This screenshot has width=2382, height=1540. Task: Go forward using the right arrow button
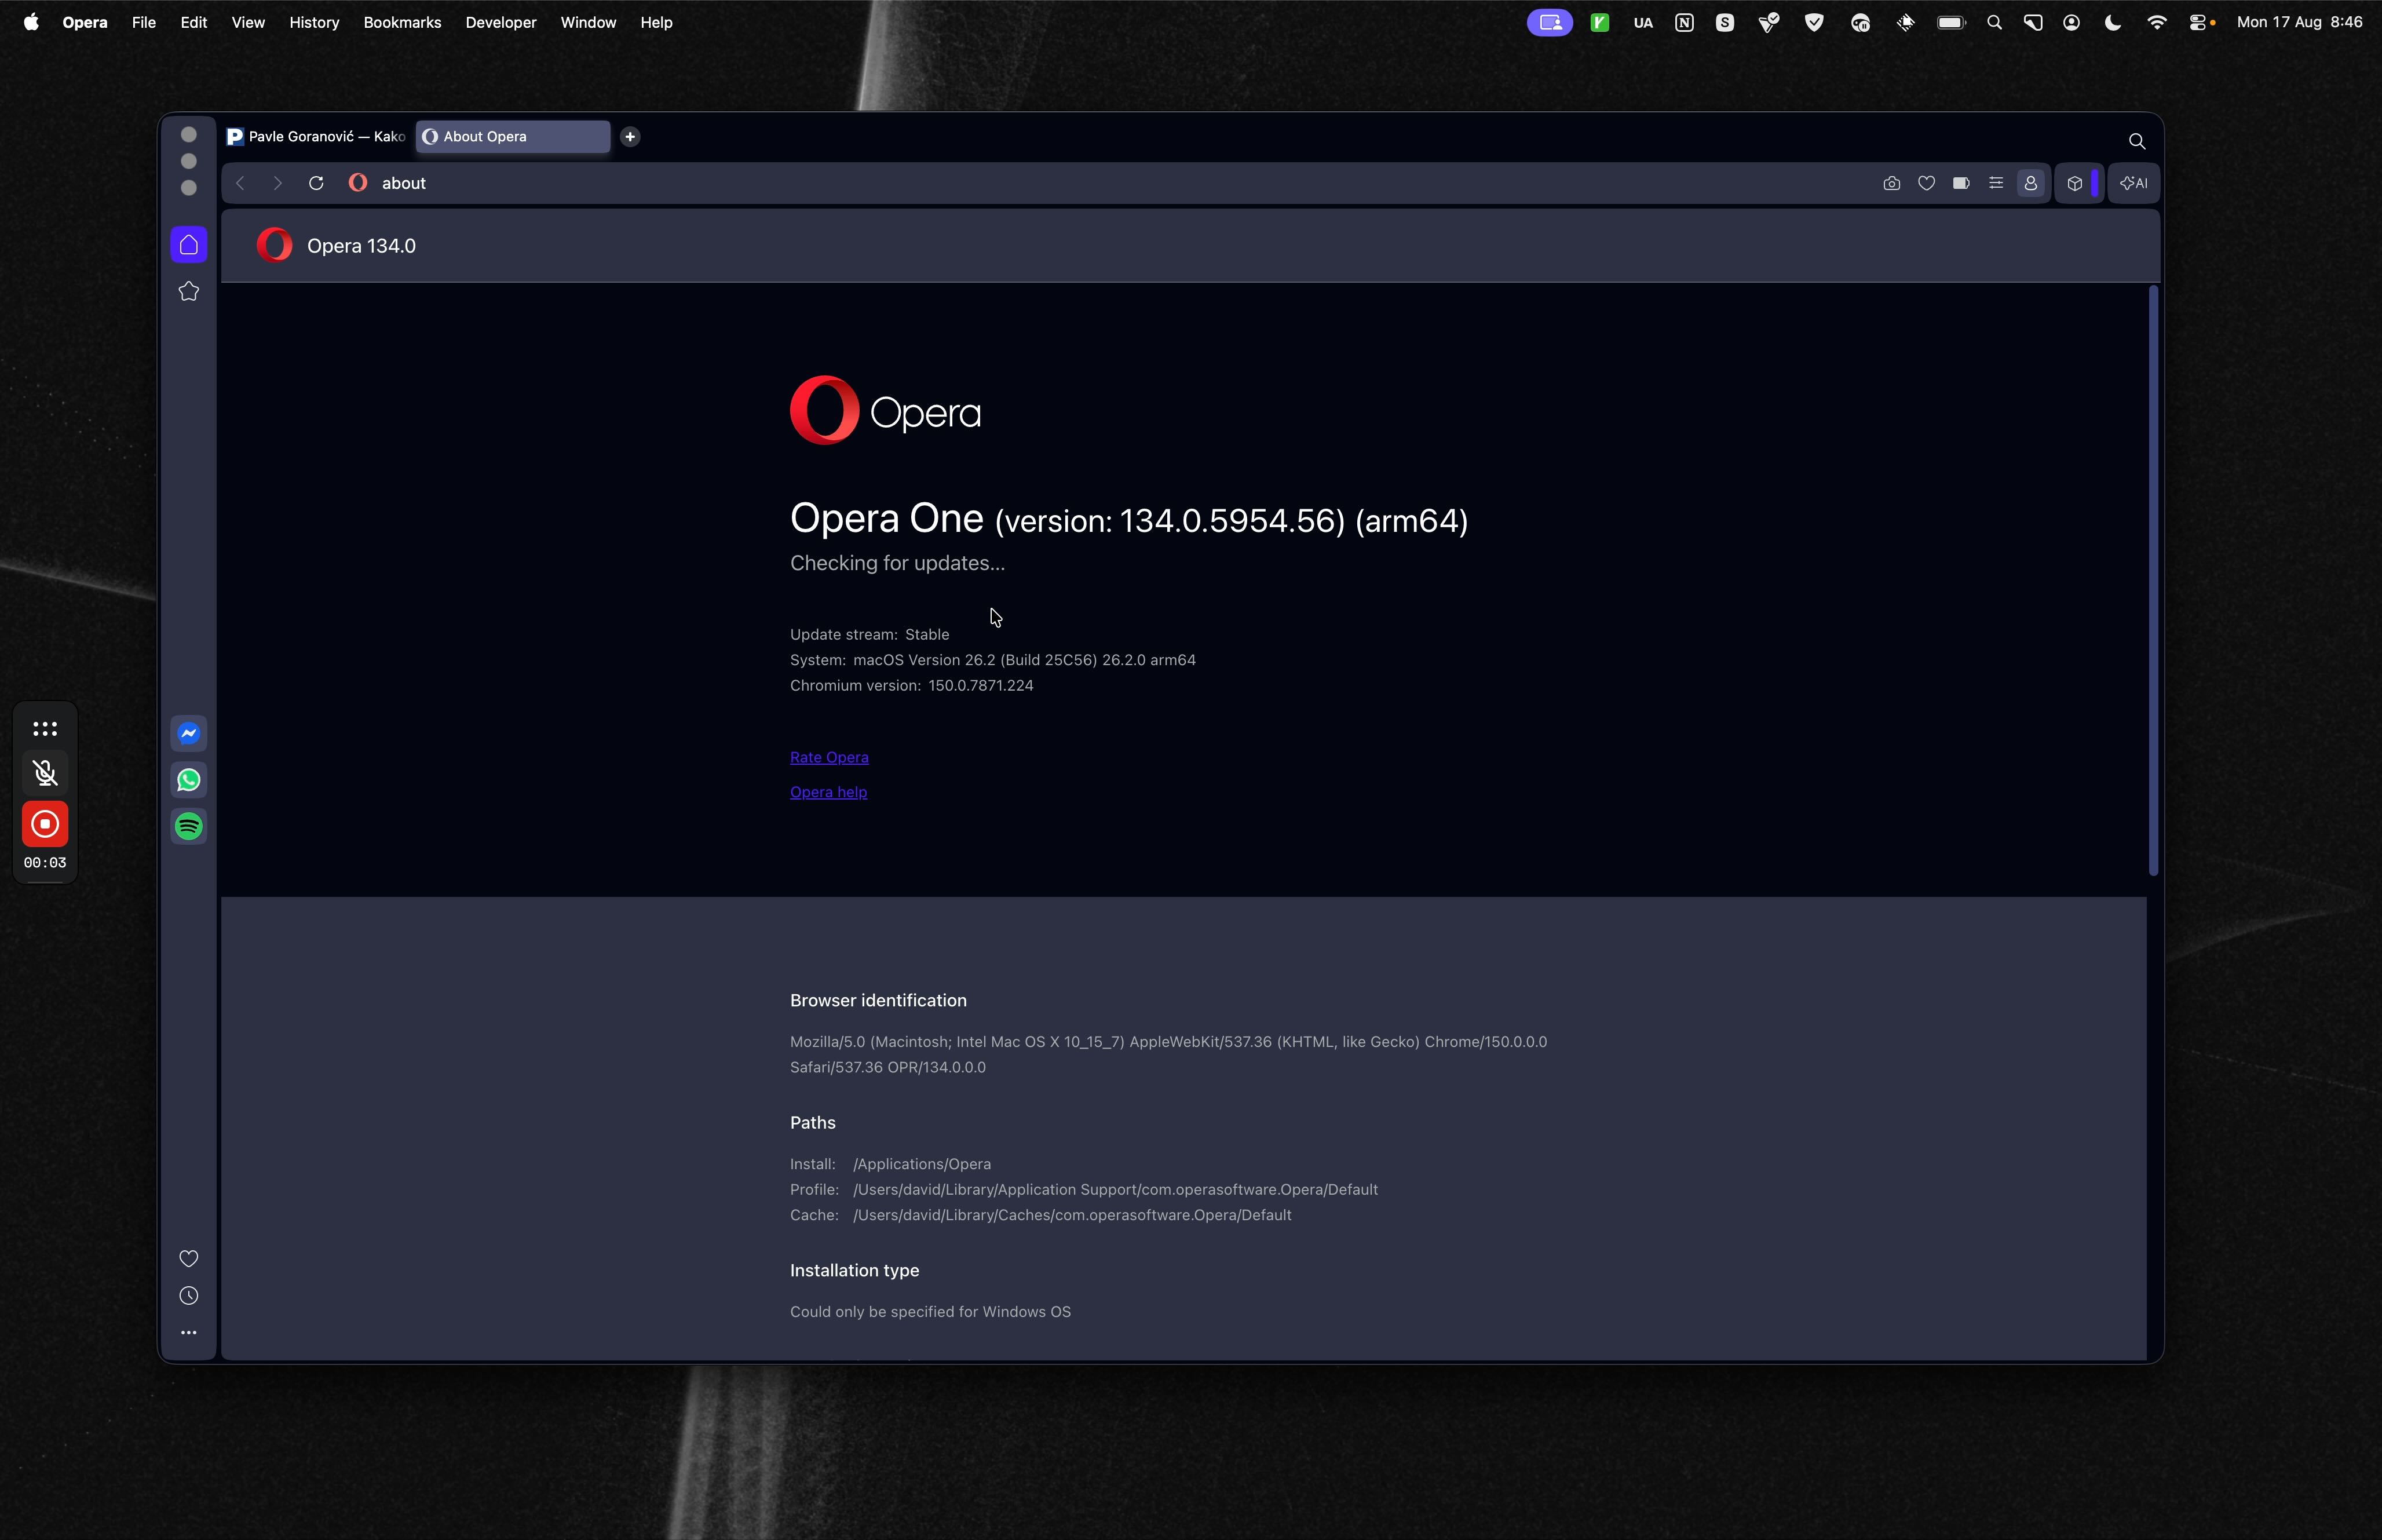click(278, 183)
